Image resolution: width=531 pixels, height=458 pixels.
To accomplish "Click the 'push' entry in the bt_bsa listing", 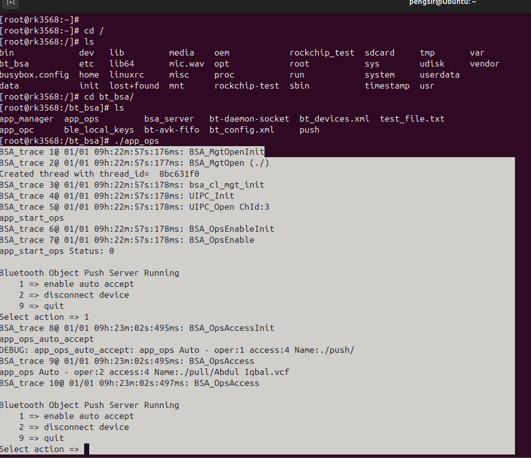I will point(310,130).
